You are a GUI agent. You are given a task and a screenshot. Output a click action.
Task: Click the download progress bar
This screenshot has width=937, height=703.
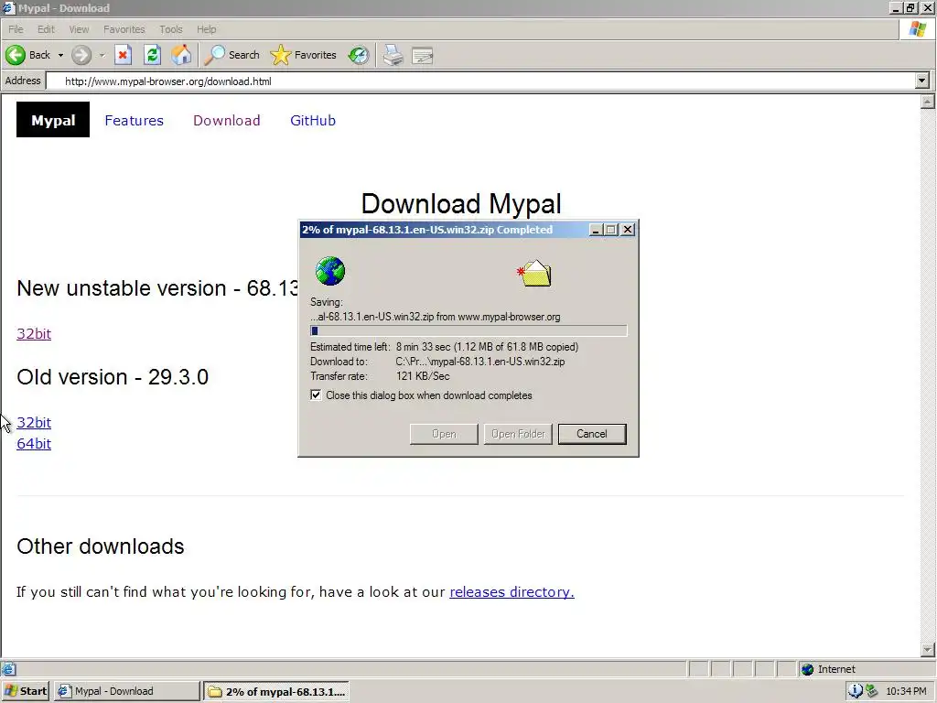click(468, 330)
